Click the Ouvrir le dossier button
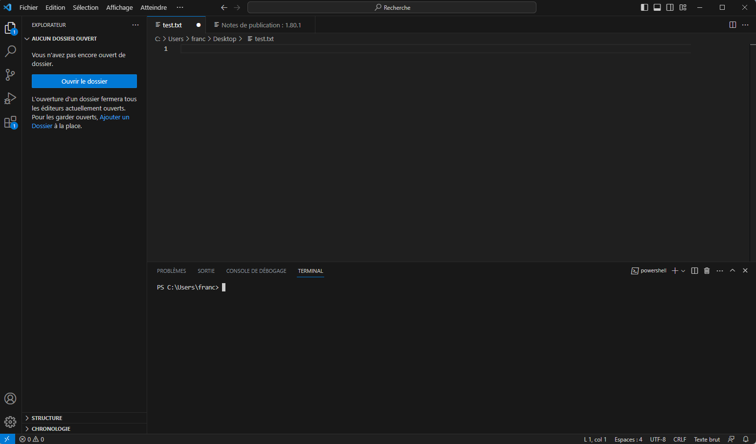The width and height of the screenshot is (756, 444). pos(84,81)
